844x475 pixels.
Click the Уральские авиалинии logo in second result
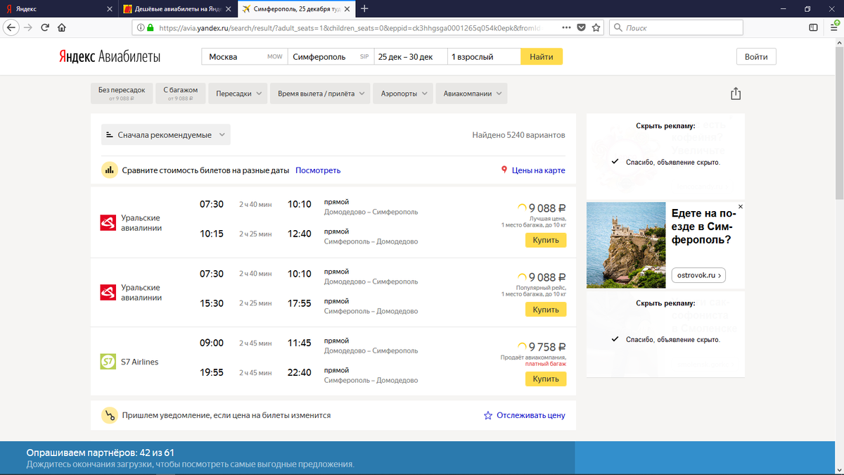coord(108,293)
